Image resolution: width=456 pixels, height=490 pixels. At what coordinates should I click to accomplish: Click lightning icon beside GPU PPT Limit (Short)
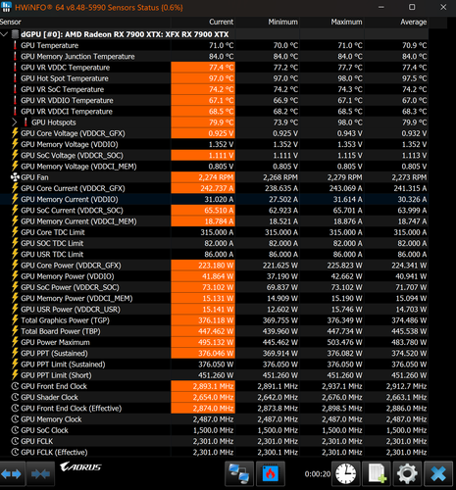tap(15, 375)
